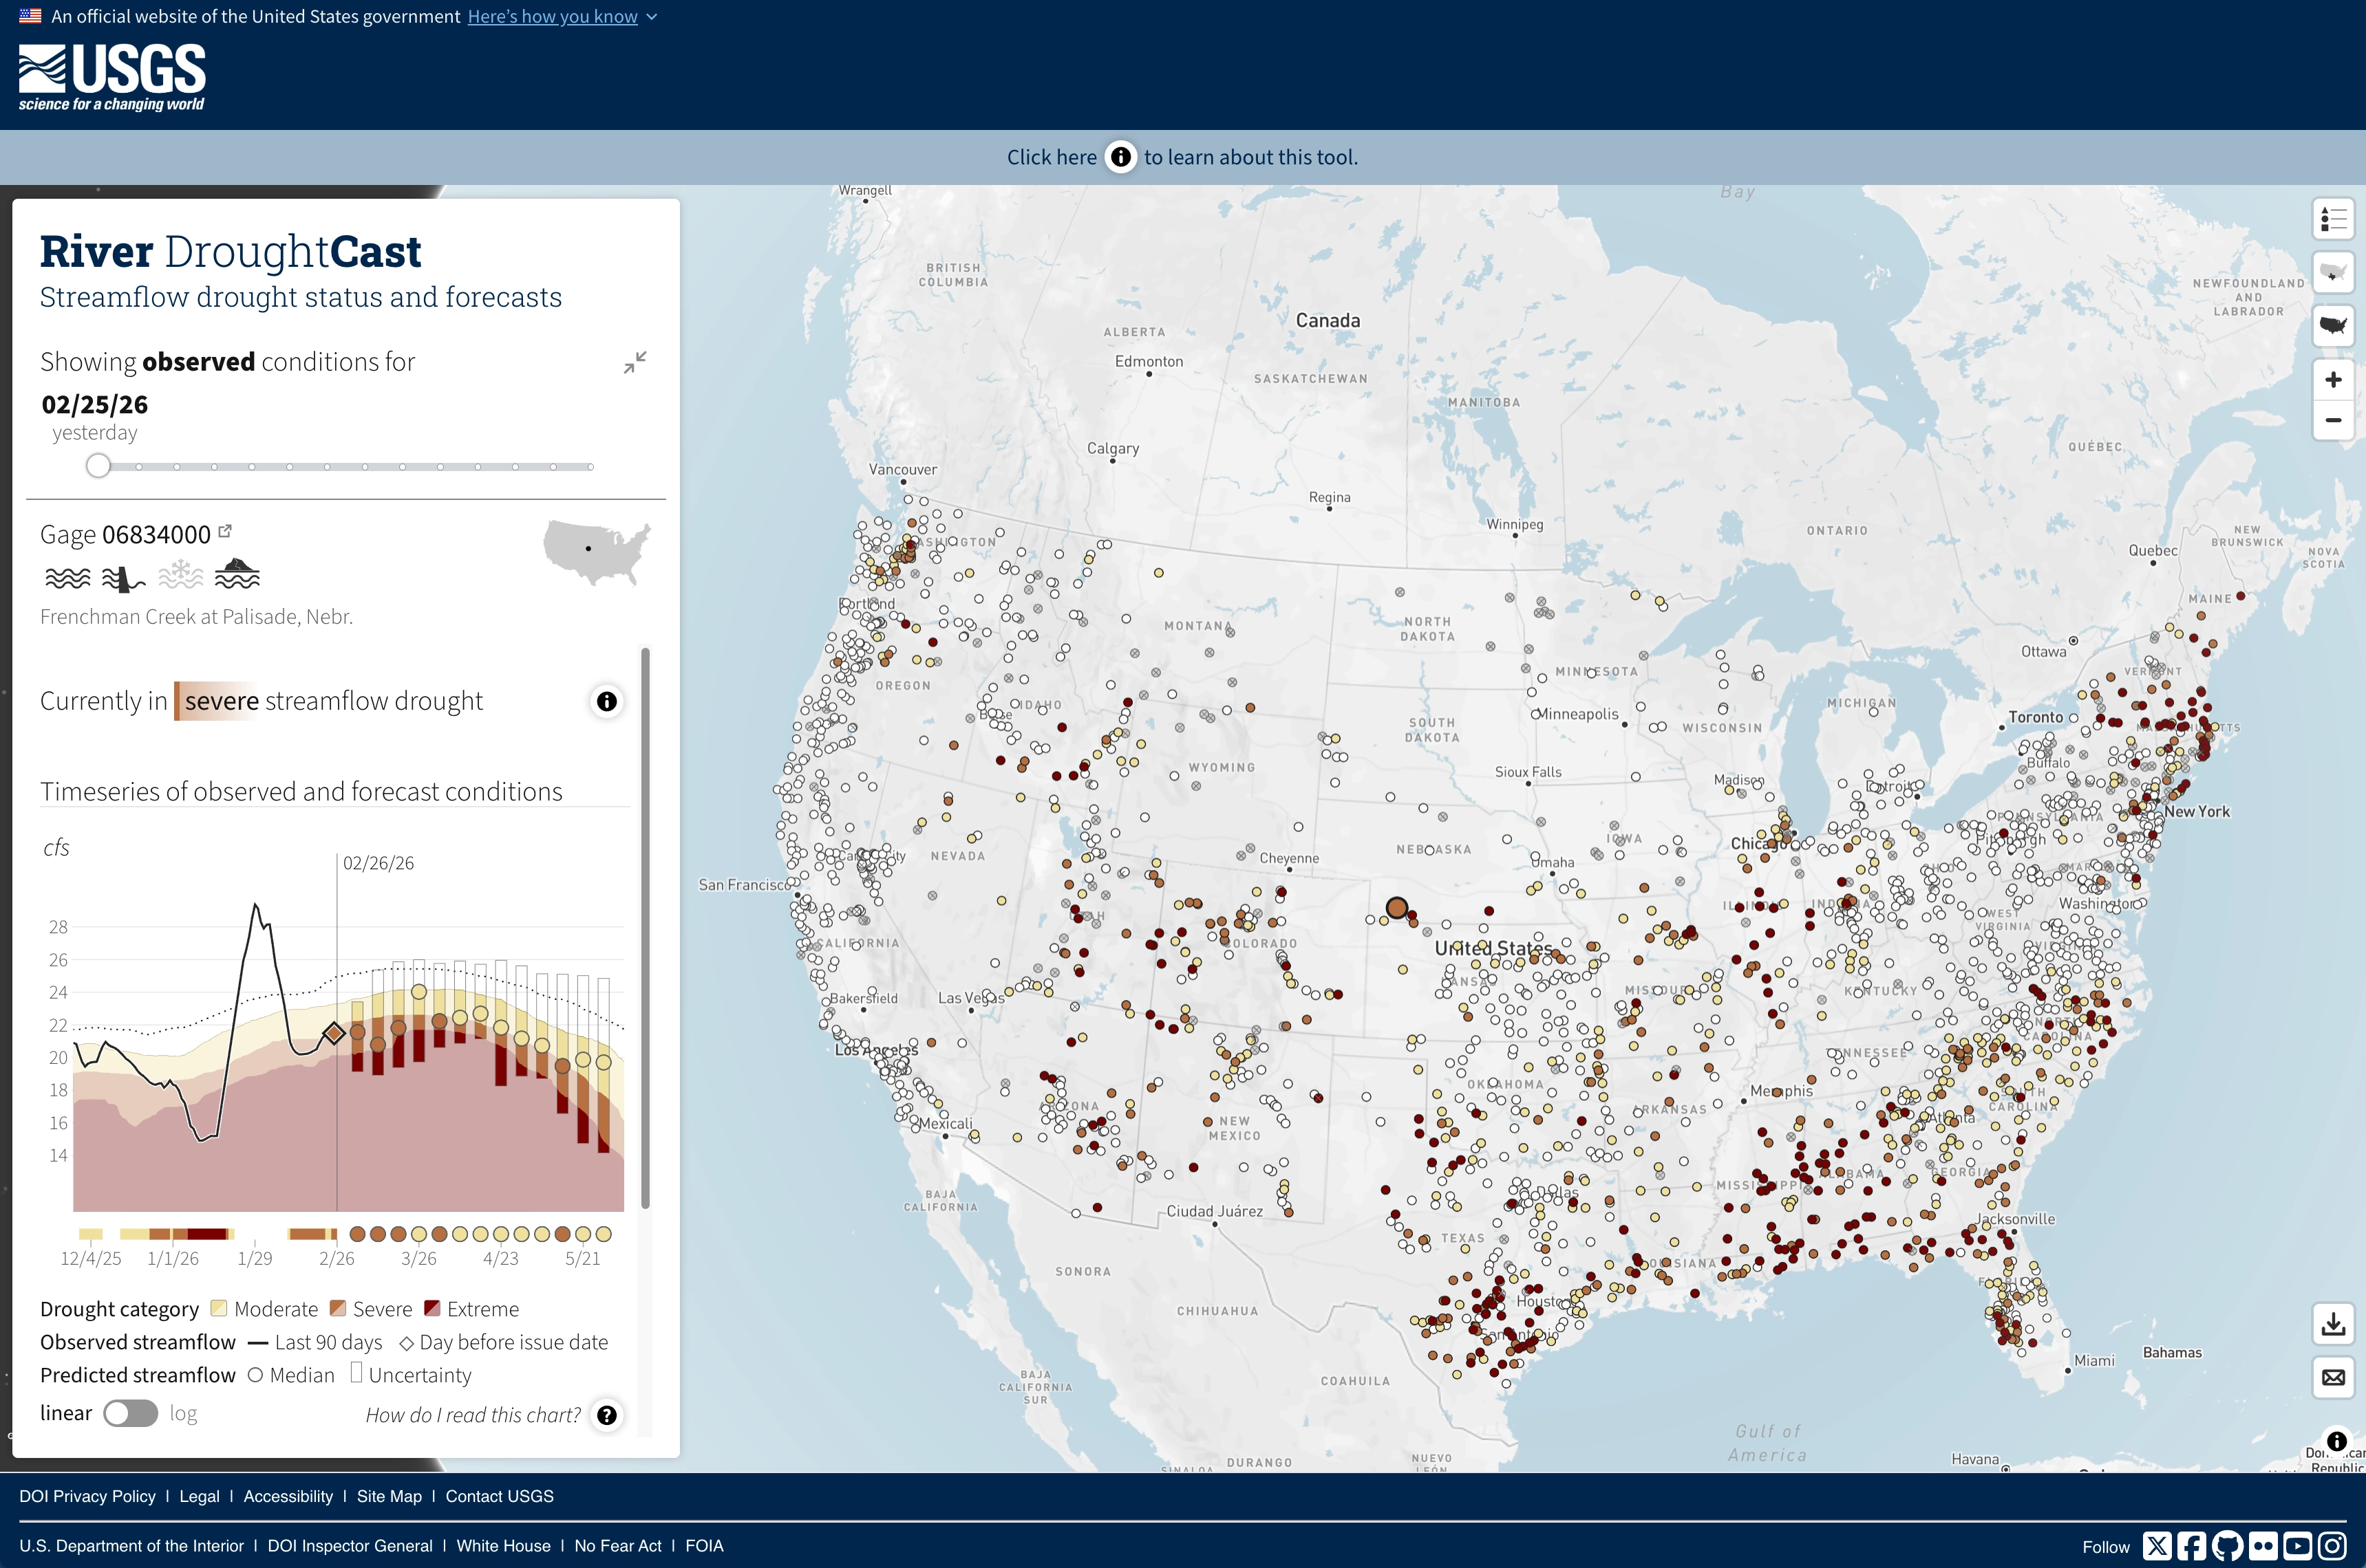Viewport: 2366px width, 1568px height.
Task: Click the state-select map icon with Texas
Action: pos(2333,272)
